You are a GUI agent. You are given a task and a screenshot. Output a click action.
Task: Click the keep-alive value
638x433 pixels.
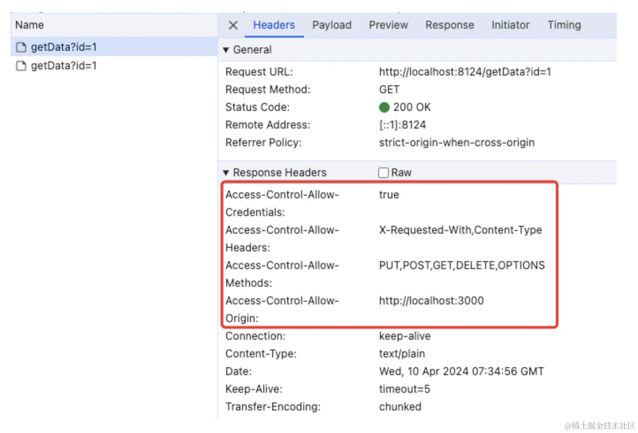(x=405, y=336)
